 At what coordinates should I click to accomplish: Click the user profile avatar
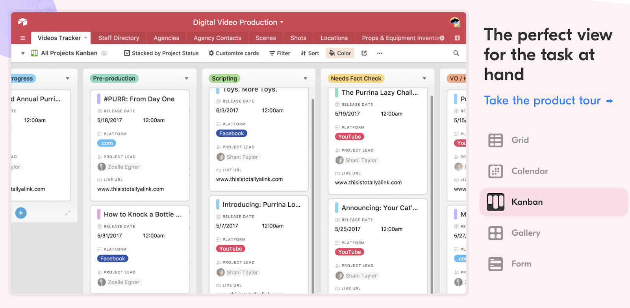(x=455, y=22)
